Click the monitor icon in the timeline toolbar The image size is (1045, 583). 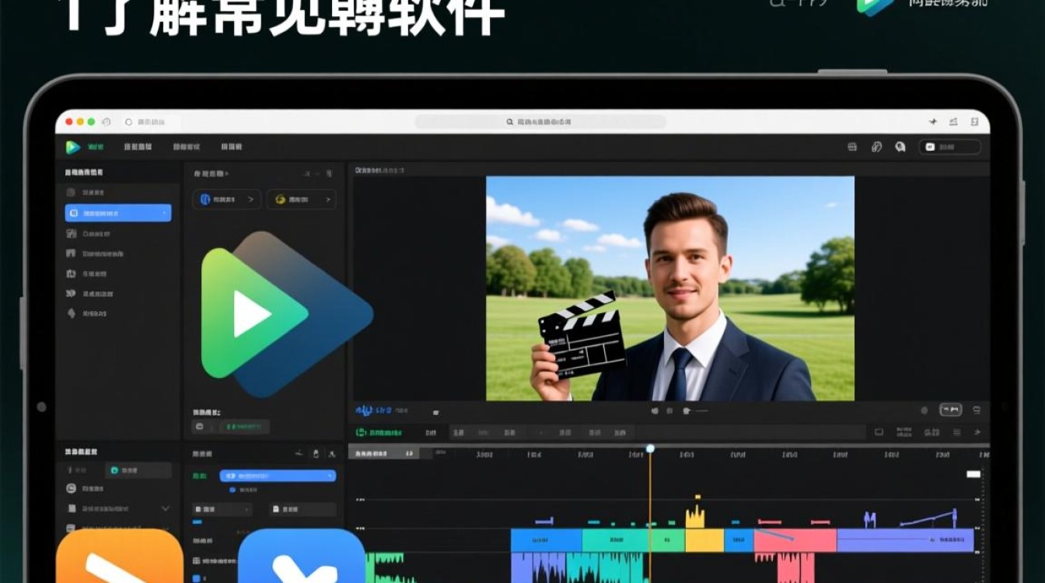[x=879, y=432]
